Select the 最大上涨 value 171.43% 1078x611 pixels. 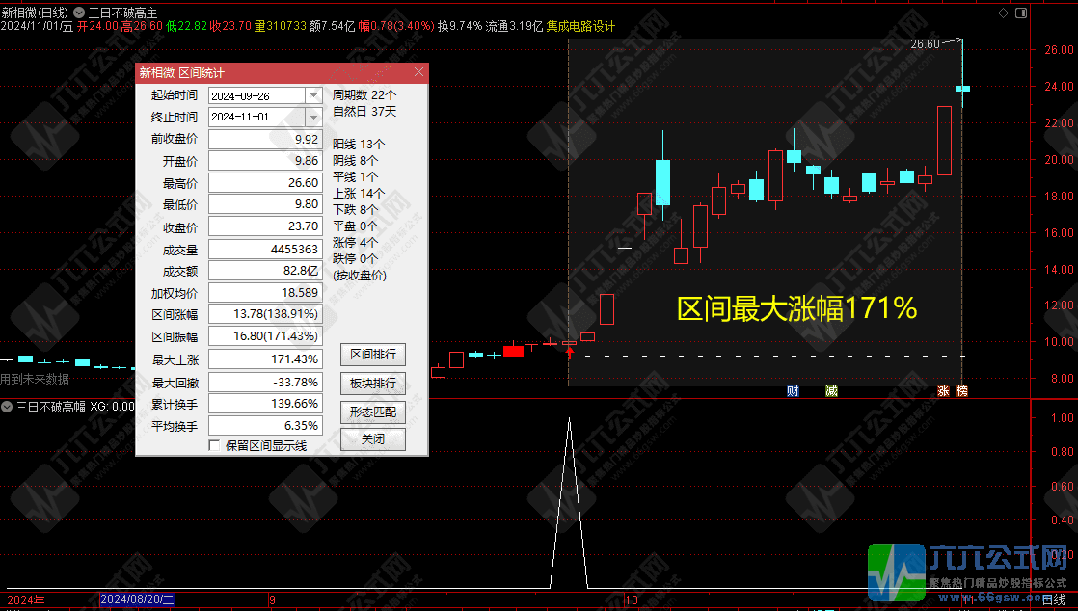pos(265,359)
